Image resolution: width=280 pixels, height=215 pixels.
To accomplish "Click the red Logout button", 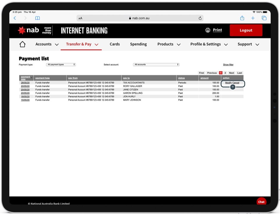I will coord(246,30).
